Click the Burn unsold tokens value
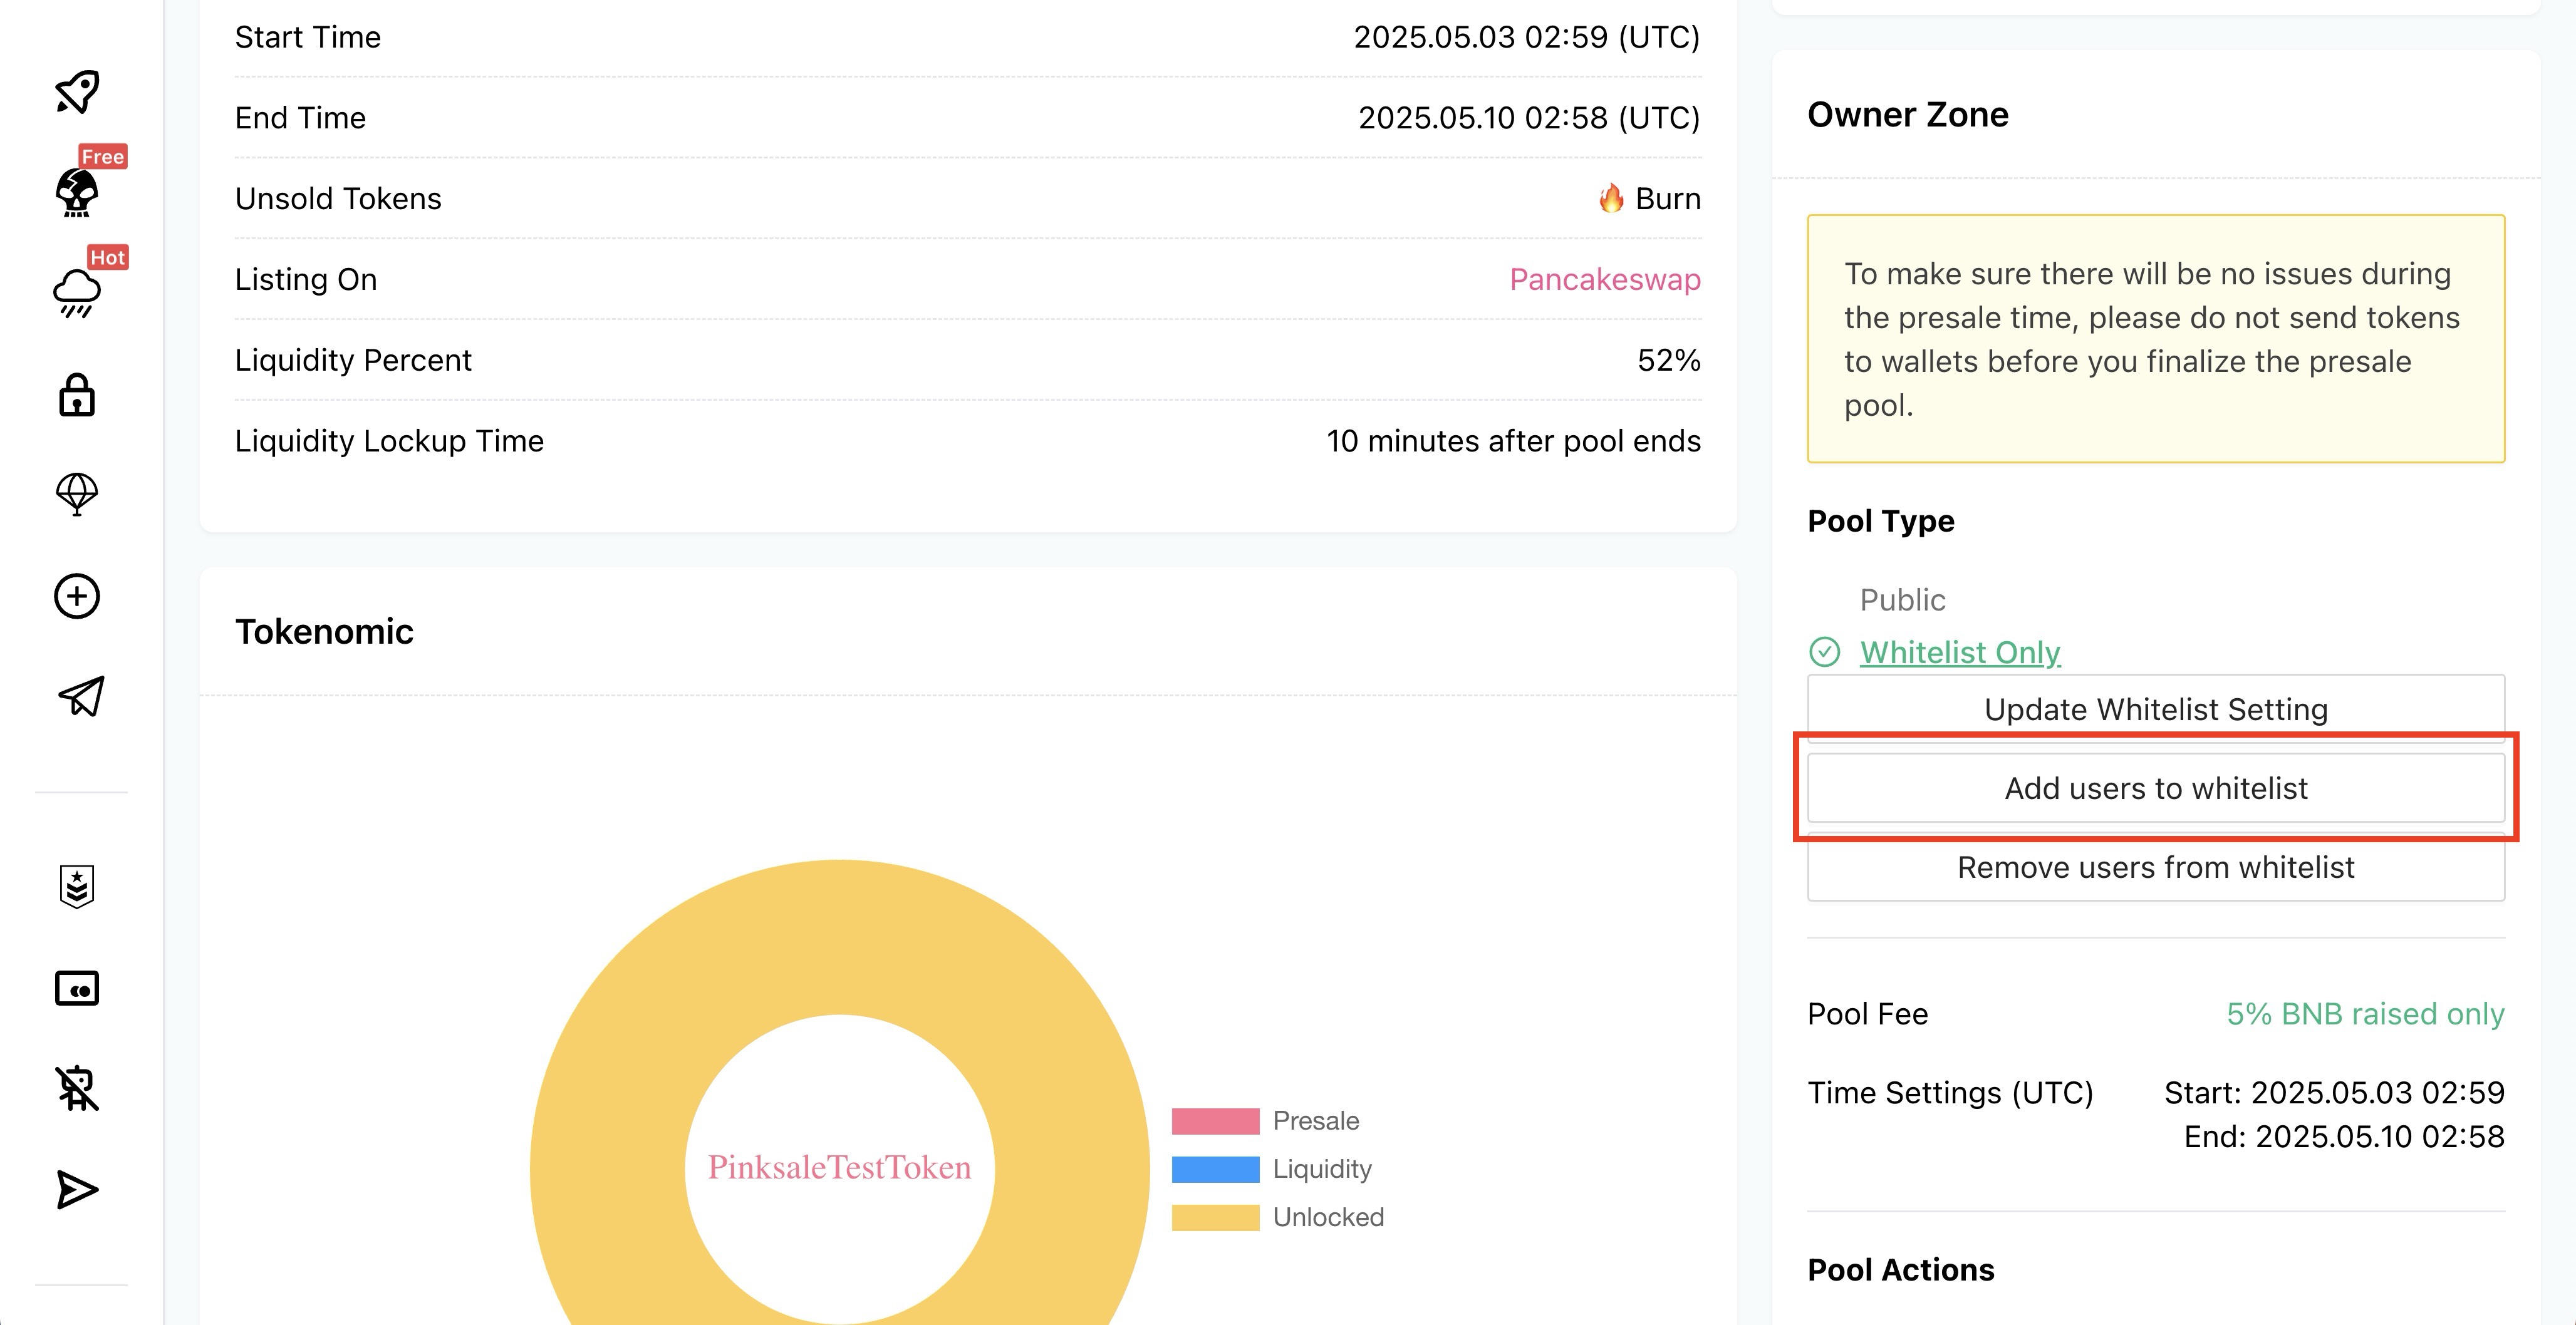2576x1325 pixels. 1668,198
